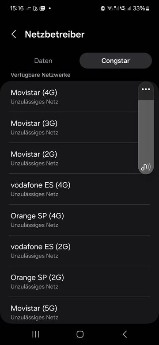The height and width of the screenshot is (345, 159).
Task: Tap the mail notification icon
Action: [x=42, y=8]
